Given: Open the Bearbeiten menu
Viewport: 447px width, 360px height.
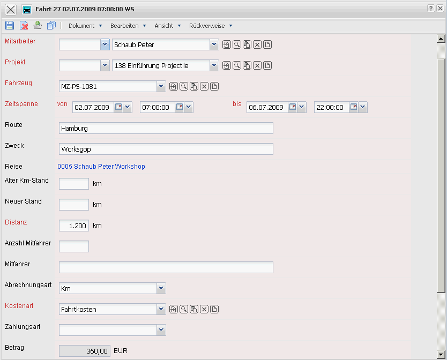Looking at the screenshot, I should pos(128,26).
